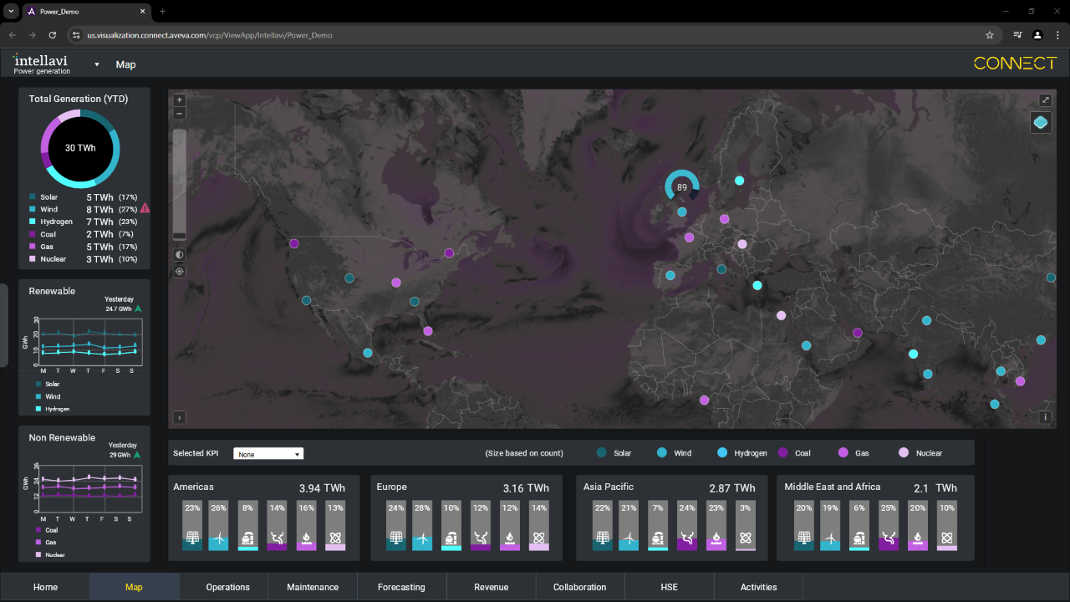
Task: Click the browser address bar URL
Action: point(210,35)
